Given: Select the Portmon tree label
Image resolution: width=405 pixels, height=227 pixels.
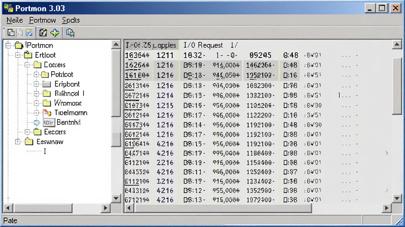Looking at the screenshot, I should pos(39,46).
